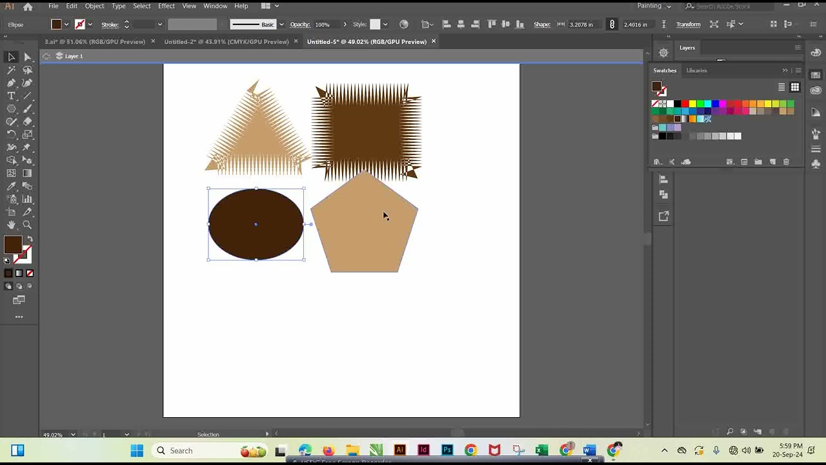Screen dimensions: 826x465
Task: Click the New Color Group folder icon
Action: (x=758, y=162)
